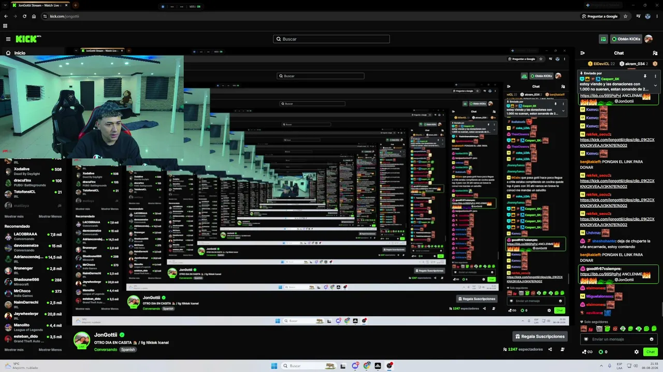Open chat settings gear
This screenshot has height=372, width=663.
pyautogui.click(x=637, y=352)
